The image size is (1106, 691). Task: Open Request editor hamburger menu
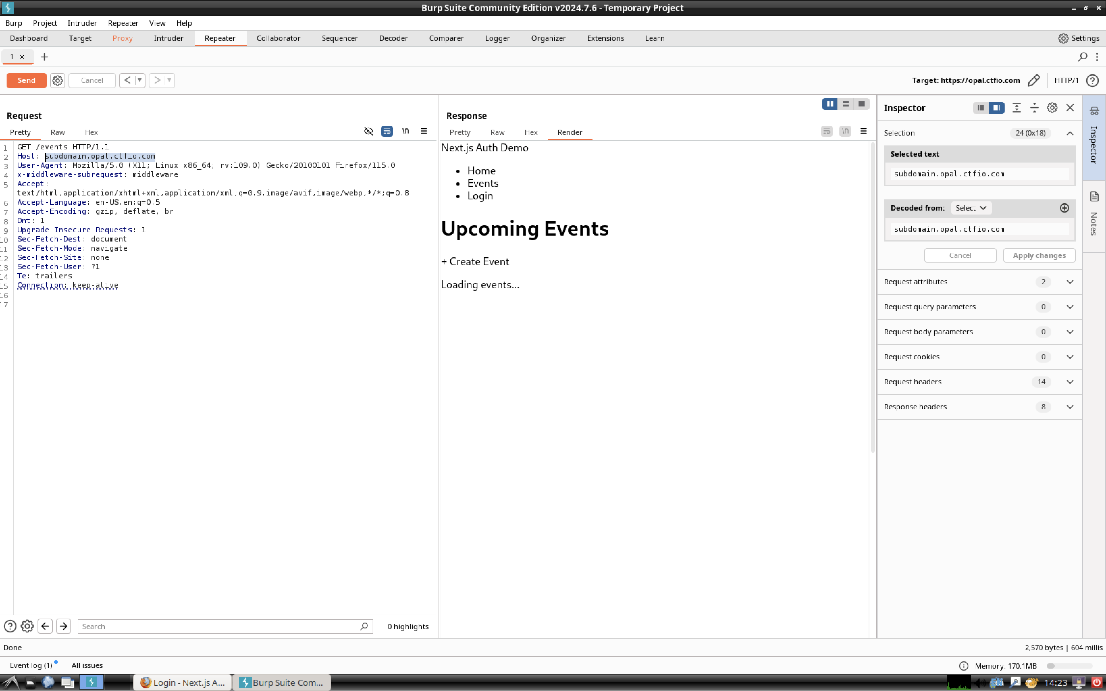pos(424,131)
